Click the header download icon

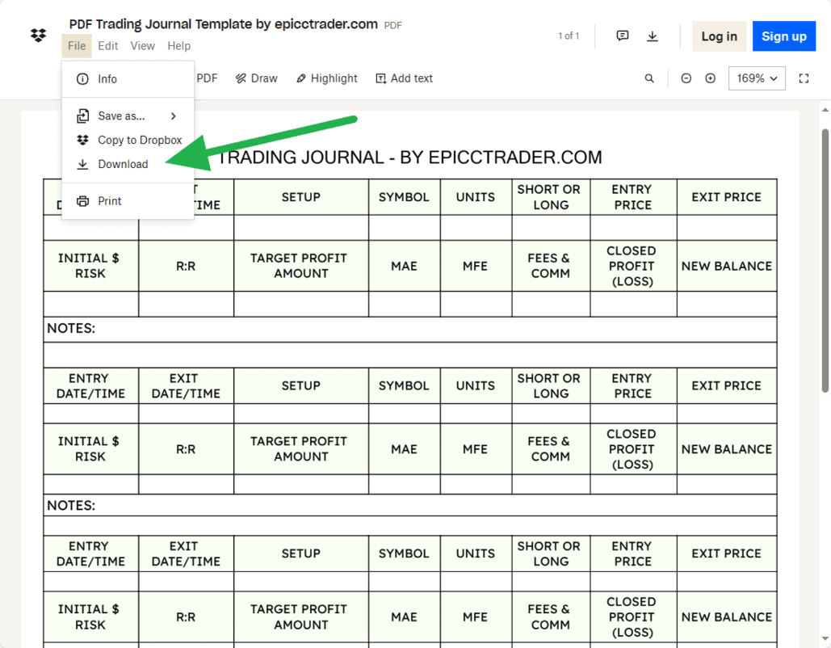(653, 36)
